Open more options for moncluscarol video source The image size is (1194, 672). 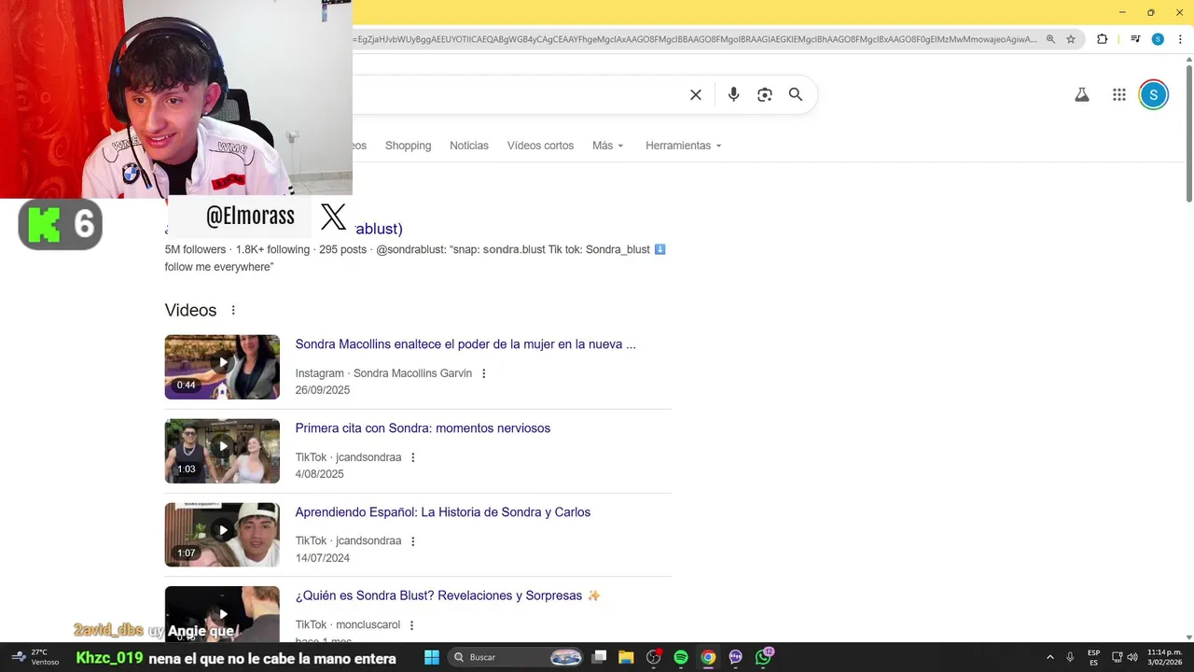tap(411, 625)
